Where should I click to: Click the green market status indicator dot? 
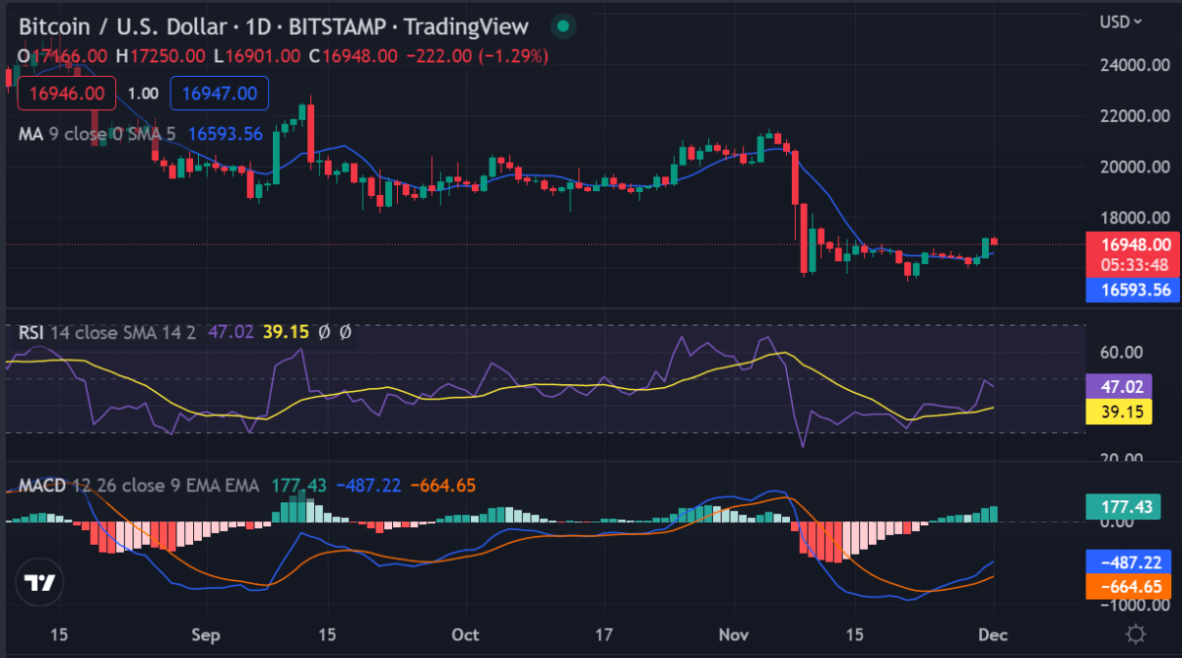click(562, 27)
